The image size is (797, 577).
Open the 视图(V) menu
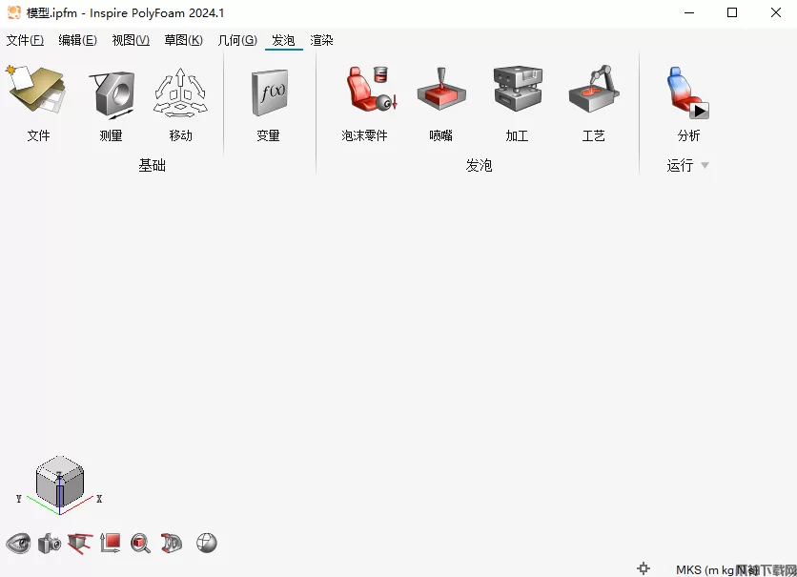[131, 40]
